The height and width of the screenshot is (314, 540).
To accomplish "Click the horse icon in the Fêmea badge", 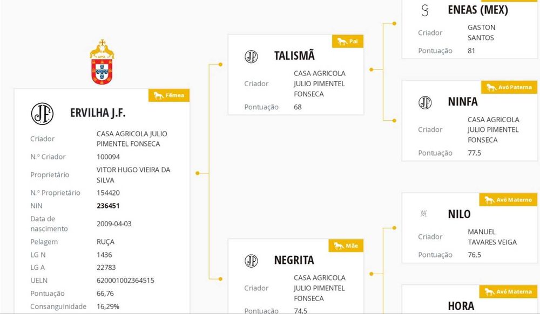I will [x=159, y=95].
